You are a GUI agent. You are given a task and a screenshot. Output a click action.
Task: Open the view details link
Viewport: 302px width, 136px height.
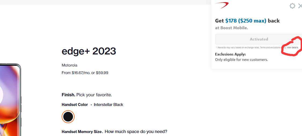(293, 47)
